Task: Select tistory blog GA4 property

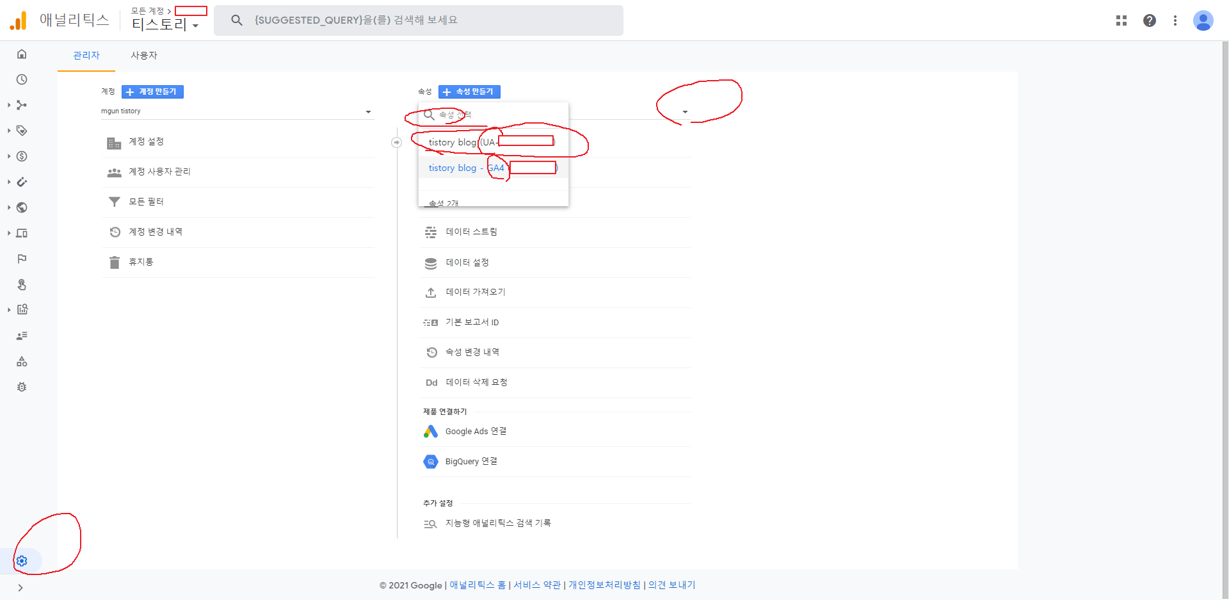Action: (x=494, y=168)
